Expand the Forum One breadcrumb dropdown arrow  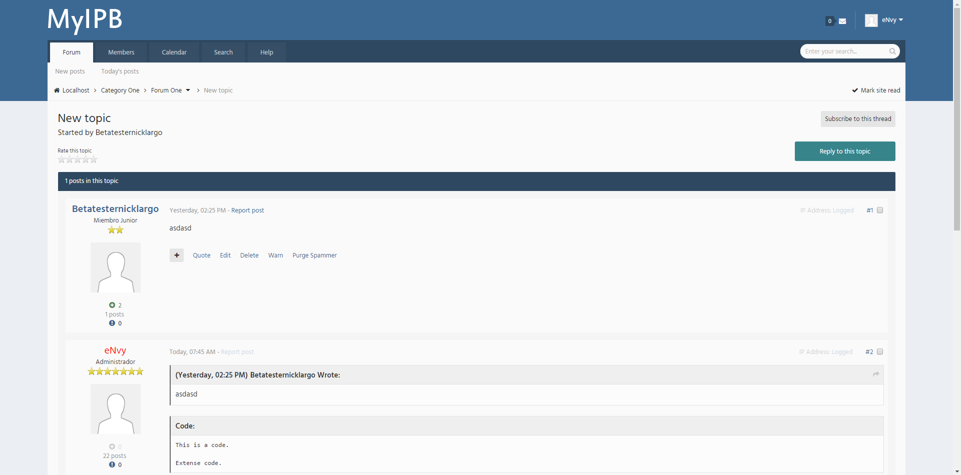[x=188, y=90]
